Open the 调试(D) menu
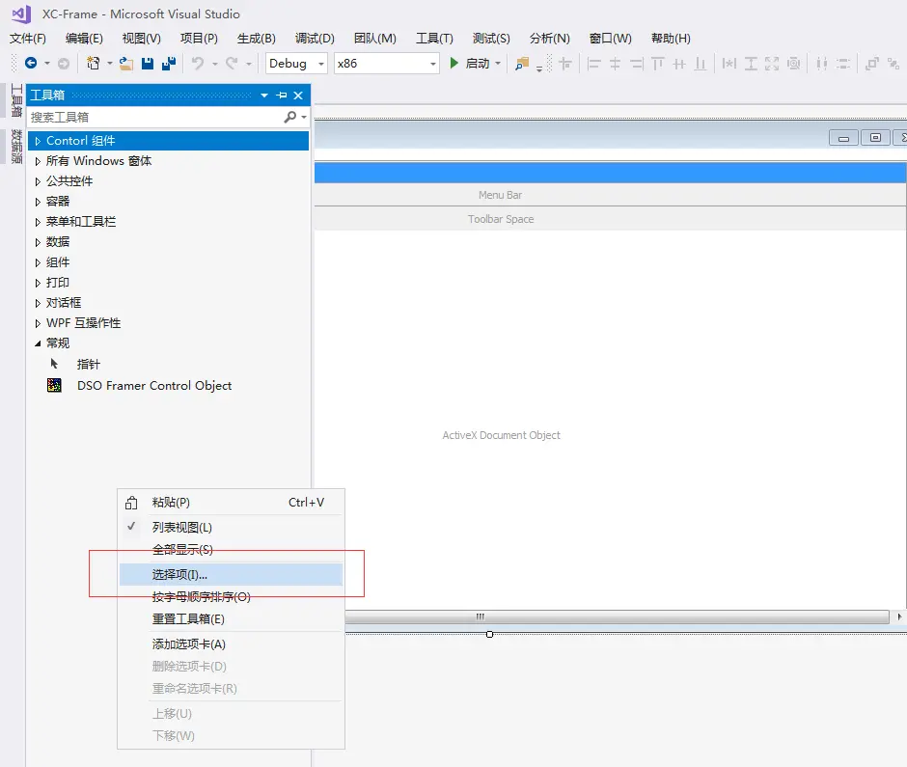This screenshot has width=907, height=767. (x=315, y=39)
